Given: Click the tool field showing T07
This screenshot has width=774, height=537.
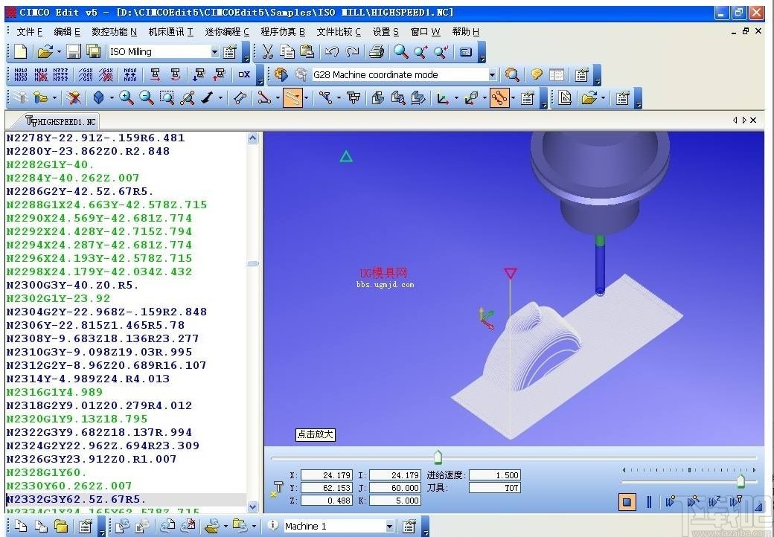Looking at the screenshot, I should (x=495, y=488).
